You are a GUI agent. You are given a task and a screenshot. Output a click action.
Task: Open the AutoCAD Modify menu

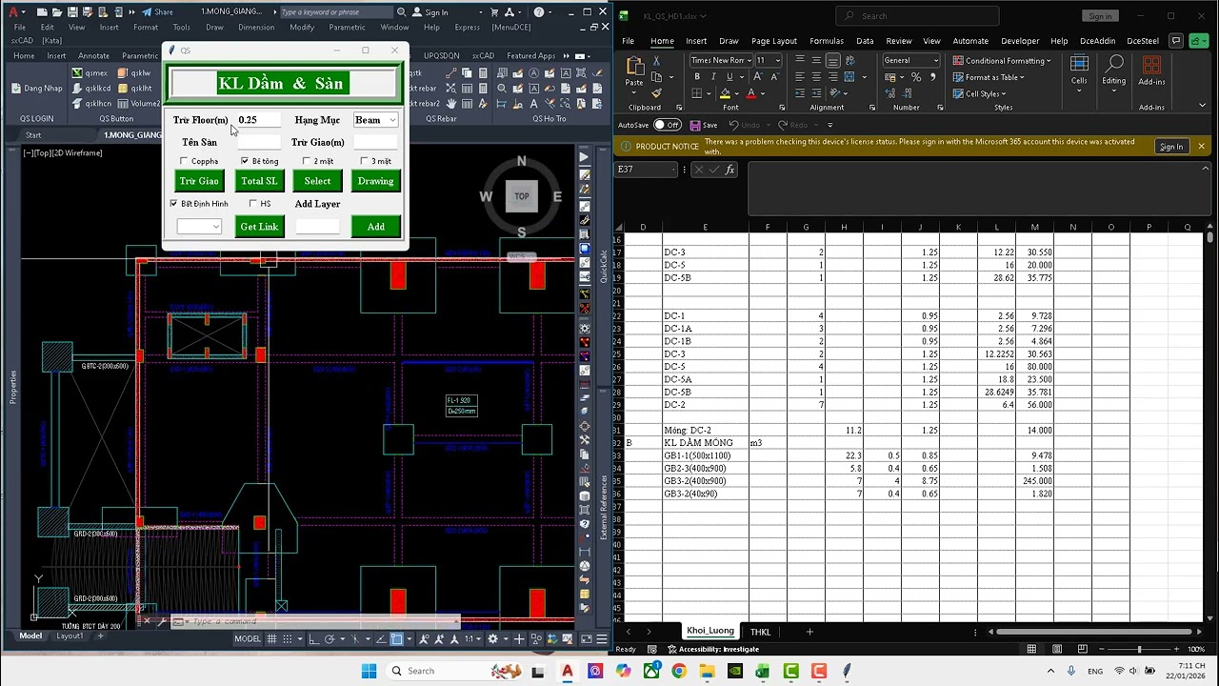(302, 27)
